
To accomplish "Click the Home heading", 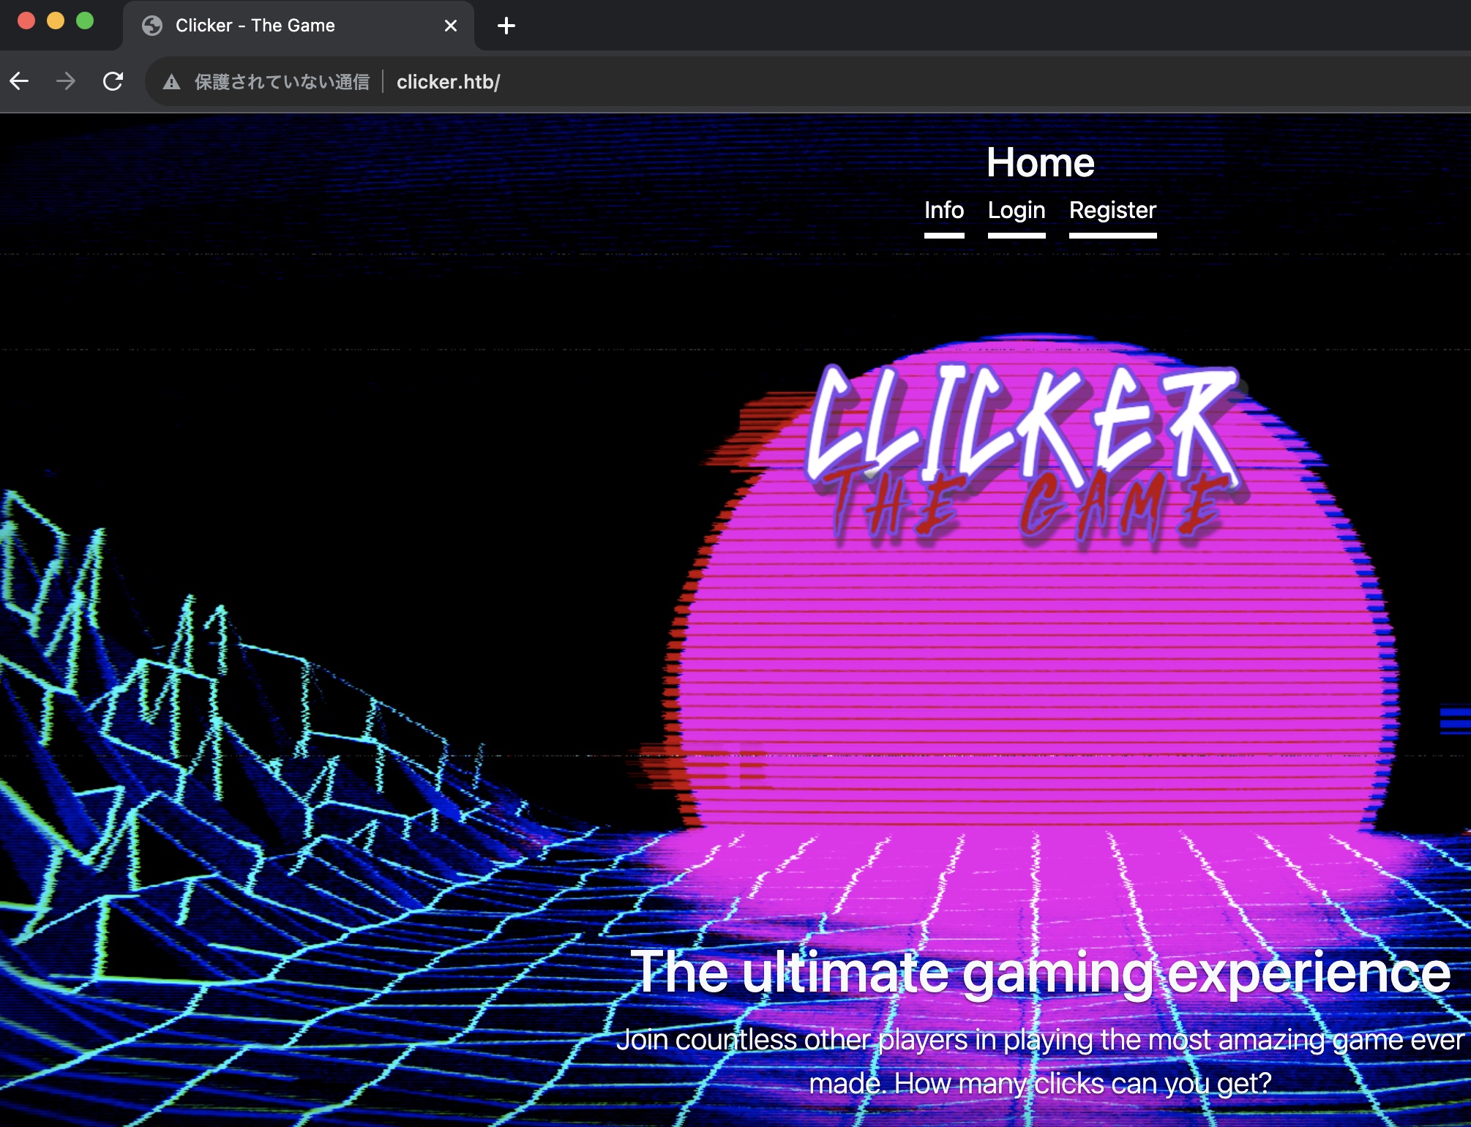I will click(x=1040, y=162).
